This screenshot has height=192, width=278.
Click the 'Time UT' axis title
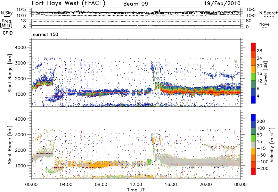(x=136, y=190)
